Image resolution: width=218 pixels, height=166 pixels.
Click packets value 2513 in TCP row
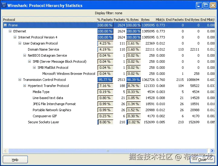click(121, 80)
